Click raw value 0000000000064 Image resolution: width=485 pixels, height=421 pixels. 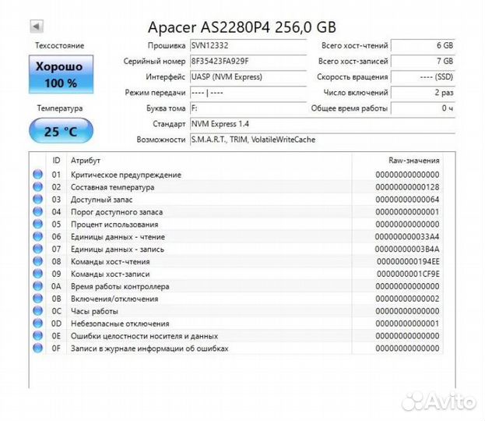[407, 200]
